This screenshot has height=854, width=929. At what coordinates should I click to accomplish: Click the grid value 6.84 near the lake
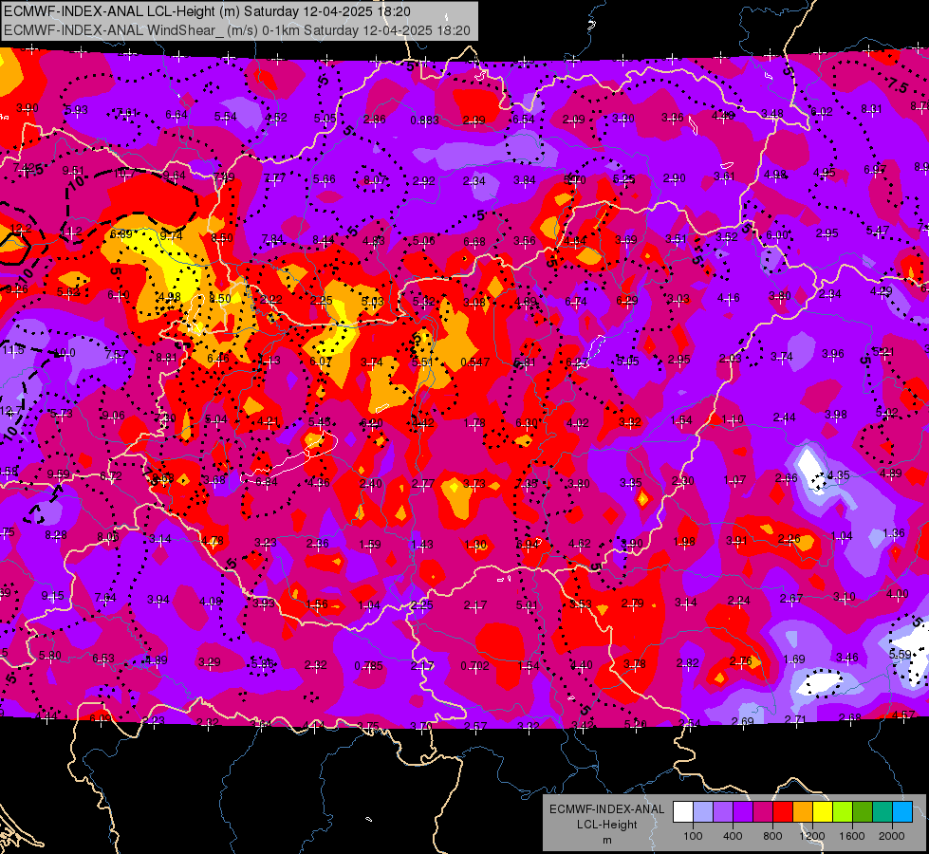pos(266,481)
